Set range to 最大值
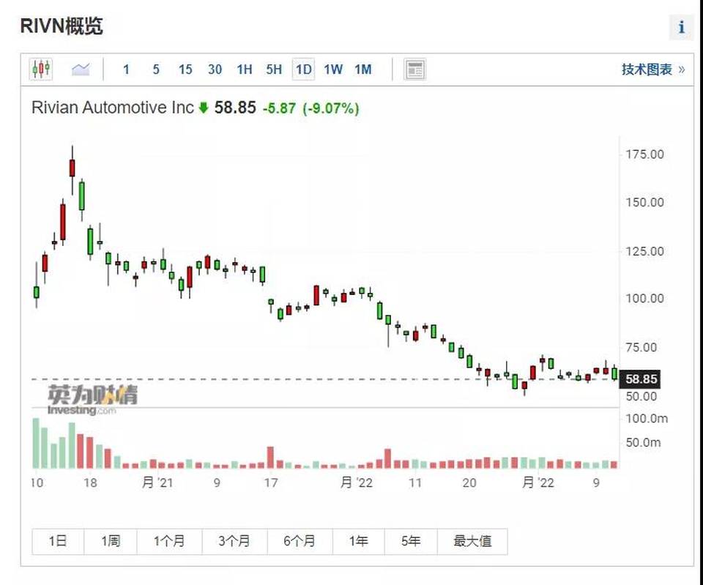This screenshot has width=703, height=585. [x=472, y=541]
